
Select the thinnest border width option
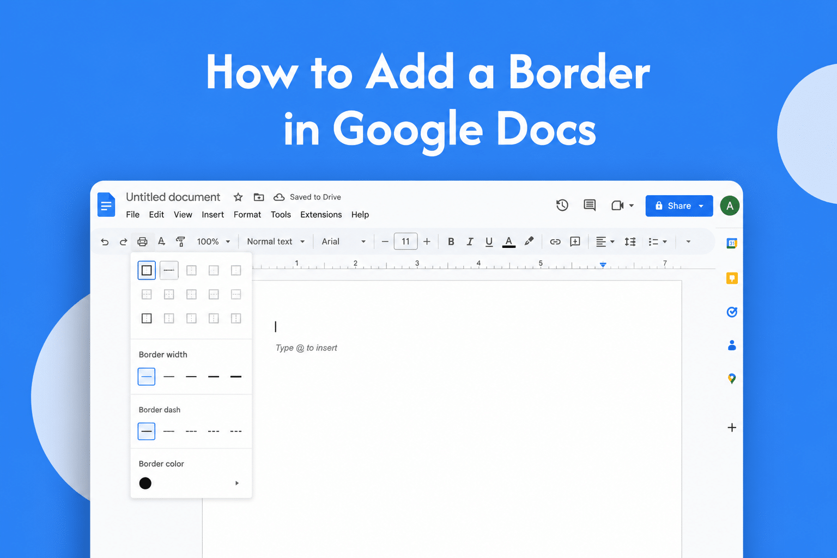click(147, 377)
